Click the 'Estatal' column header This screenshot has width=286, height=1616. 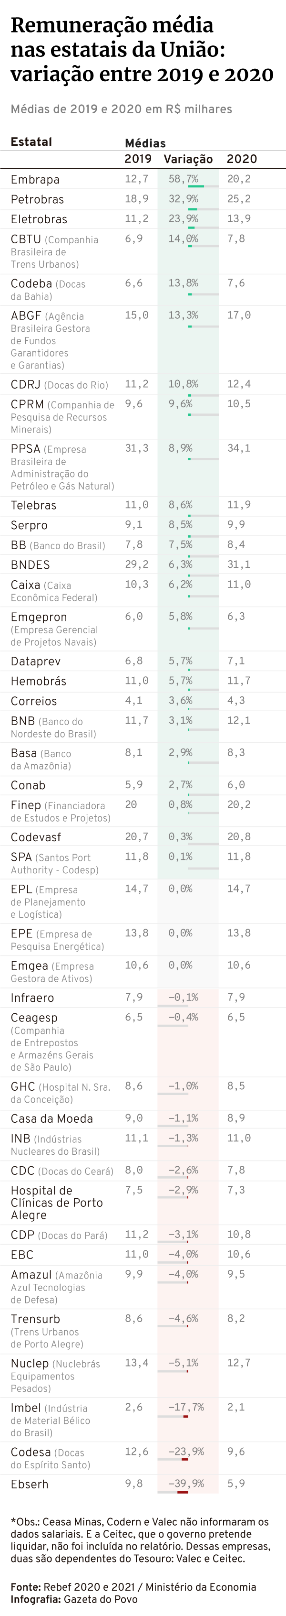(31, 142)
